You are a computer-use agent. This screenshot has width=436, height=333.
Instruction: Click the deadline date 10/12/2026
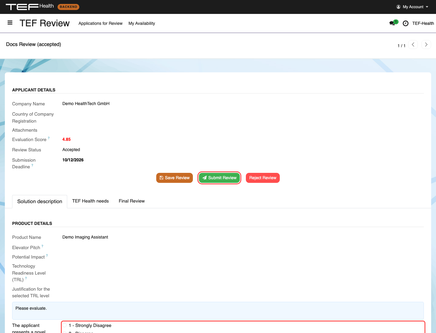coord(73,160)
